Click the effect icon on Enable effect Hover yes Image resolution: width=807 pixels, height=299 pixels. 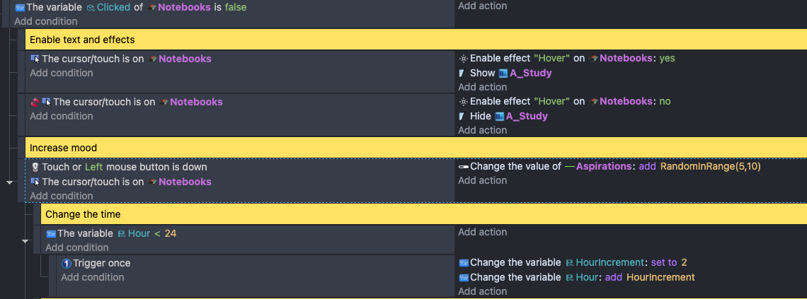coord(463,59)
